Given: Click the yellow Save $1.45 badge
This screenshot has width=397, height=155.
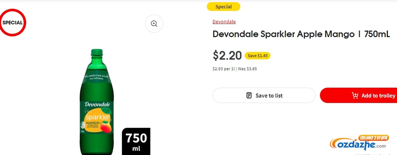Looking at the screenshot, I should 257,56.
